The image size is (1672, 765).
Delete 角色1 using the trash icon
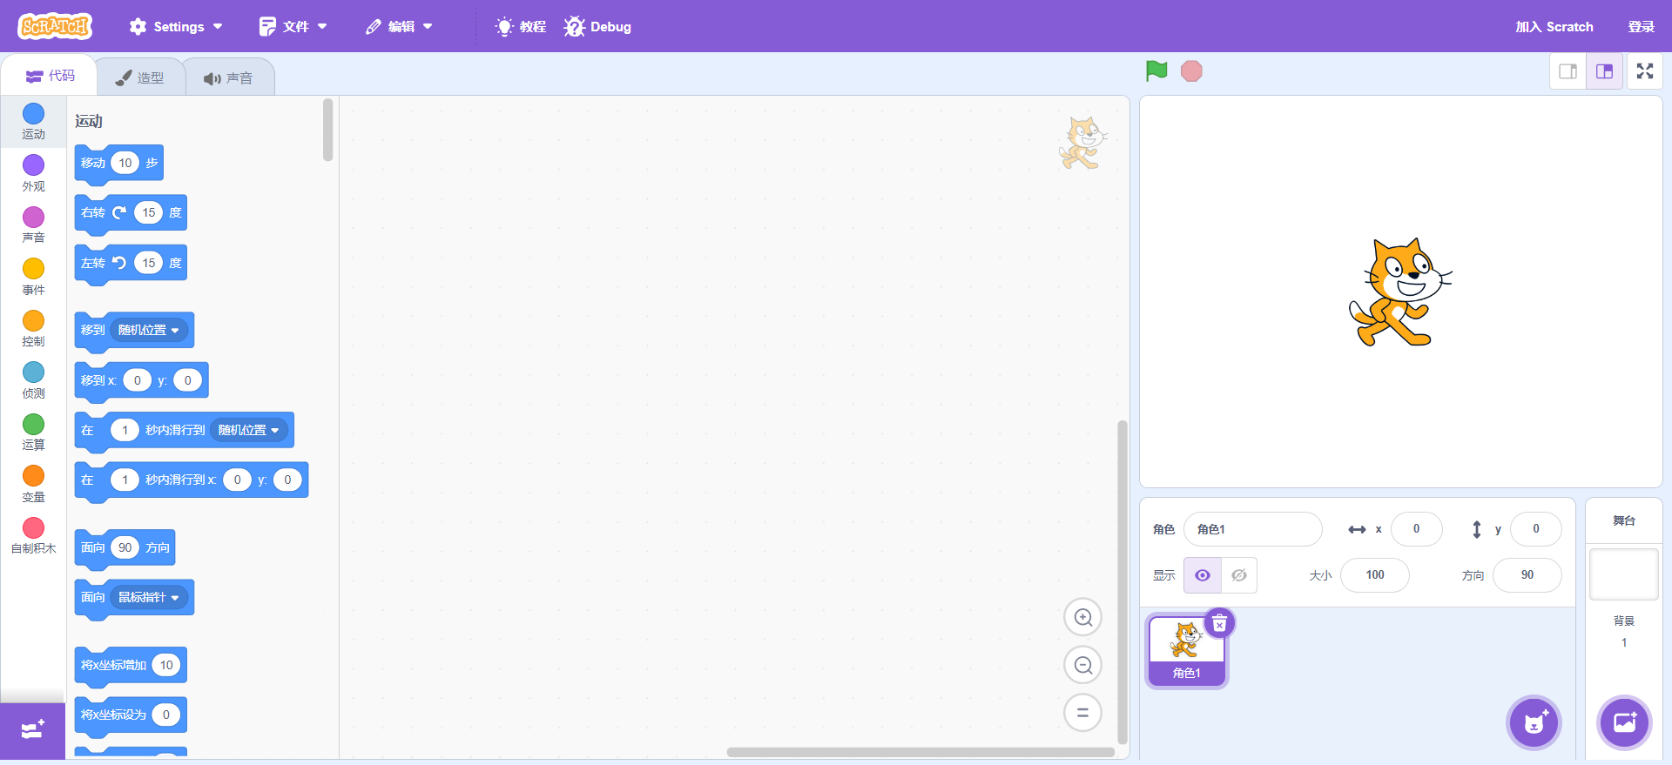pyautogui.click(x=1219, y=623)
